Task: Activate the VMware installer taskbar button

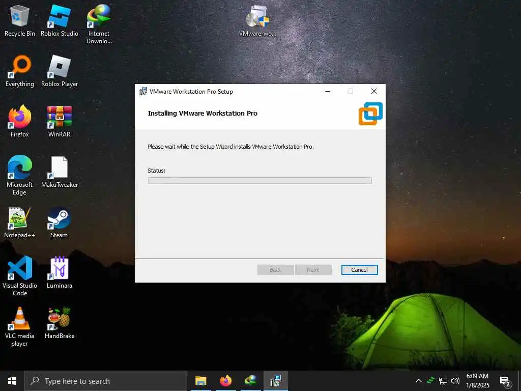Action: [x=275, y=381]
